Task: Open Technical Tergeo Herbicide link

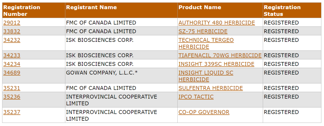Action: [x=206, y=43]
